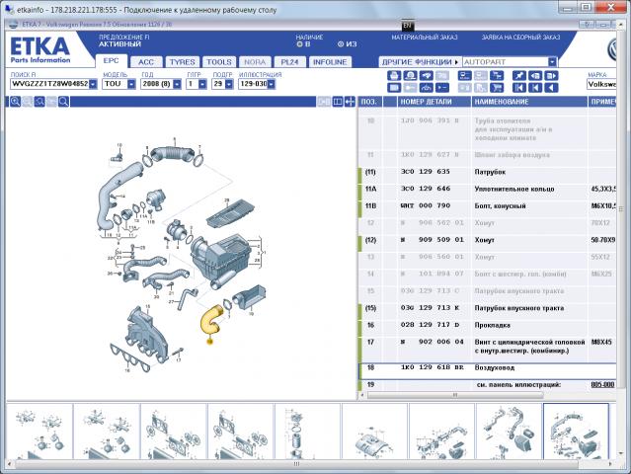This screenshot has width=631, height=474.
Task: Click the highlighted yellow air duct in illustration
Action: tap(211, 320)
